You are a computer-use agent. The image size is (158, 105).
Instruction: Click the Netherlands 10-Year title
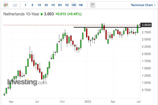point(21,14)
